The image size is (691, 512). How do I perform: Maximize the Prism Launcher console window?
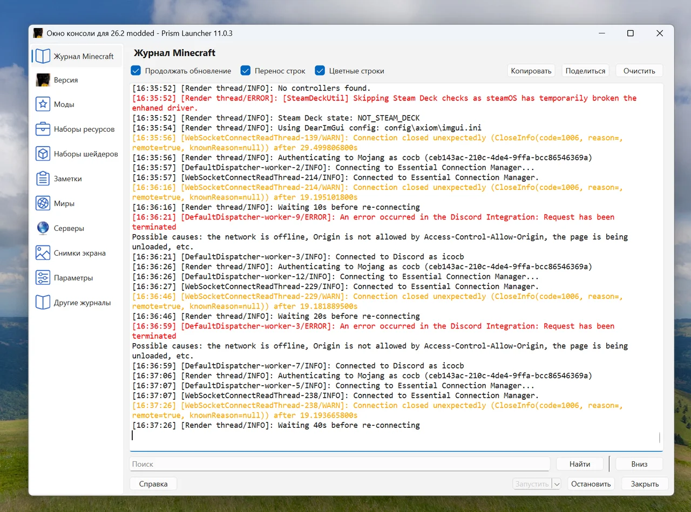point(630,33)
